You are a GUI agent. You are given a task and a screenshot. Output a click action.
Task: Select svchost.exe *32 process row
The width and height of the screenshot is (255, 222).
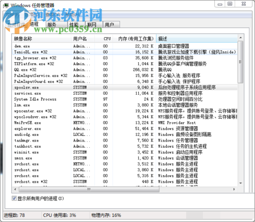click(x=125, y=182)
